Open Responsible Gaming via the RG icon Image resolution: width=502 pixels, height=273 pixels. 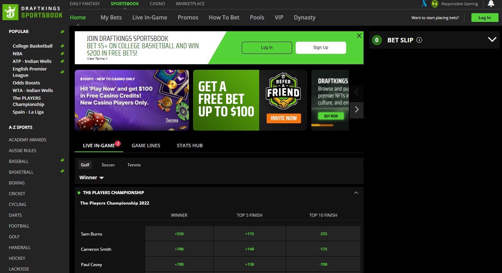[x=434, y=4]
